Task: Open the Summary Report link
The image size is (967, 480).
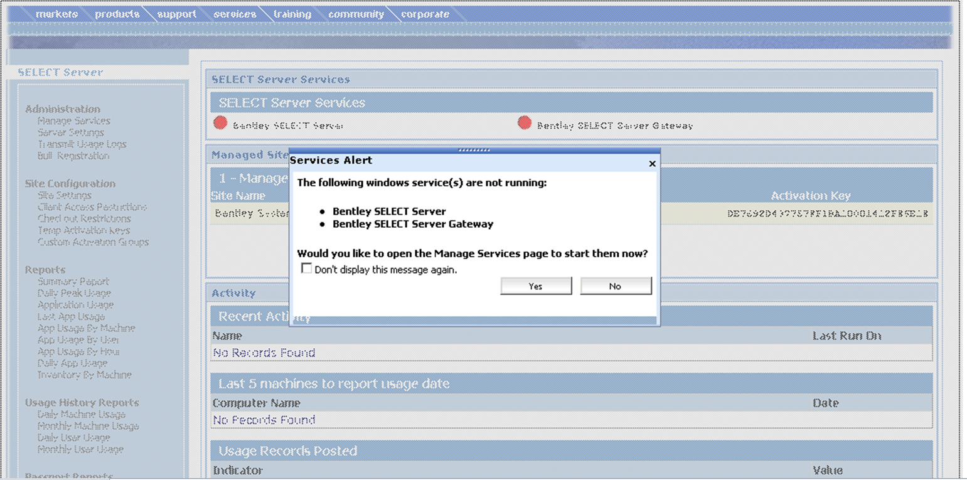Action: tap(73, 281)
